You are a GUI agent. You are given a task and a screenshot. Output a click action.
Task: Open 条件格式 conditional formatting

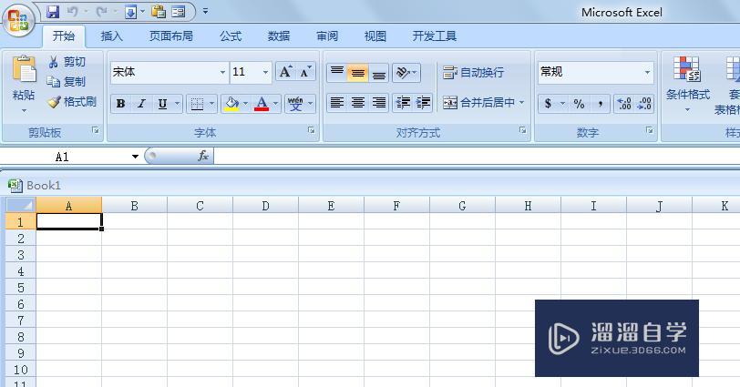687,85
